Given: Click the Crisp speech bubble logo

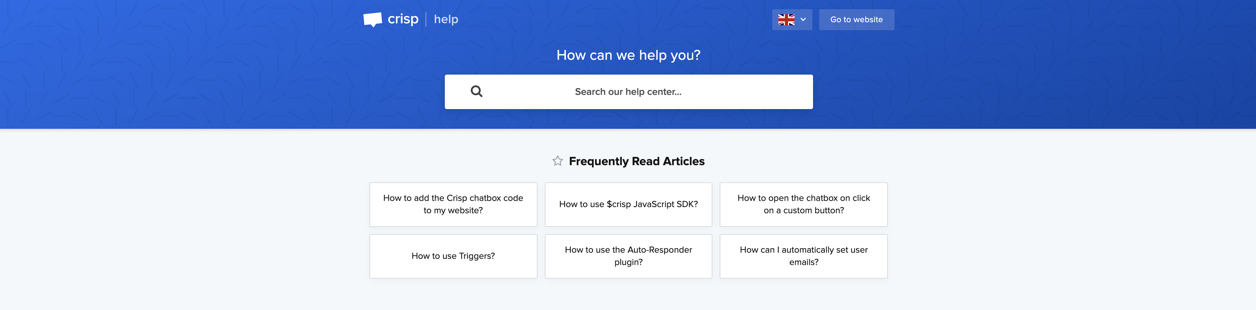Looking at the screenshot, I should tap(373, 19).
